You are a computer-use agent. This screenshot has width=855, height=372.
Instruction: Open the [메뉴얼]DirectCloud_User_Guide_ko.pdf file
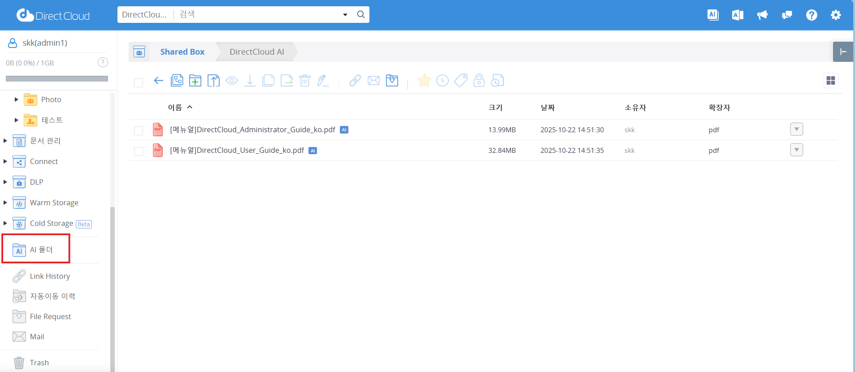pos(237,151)
